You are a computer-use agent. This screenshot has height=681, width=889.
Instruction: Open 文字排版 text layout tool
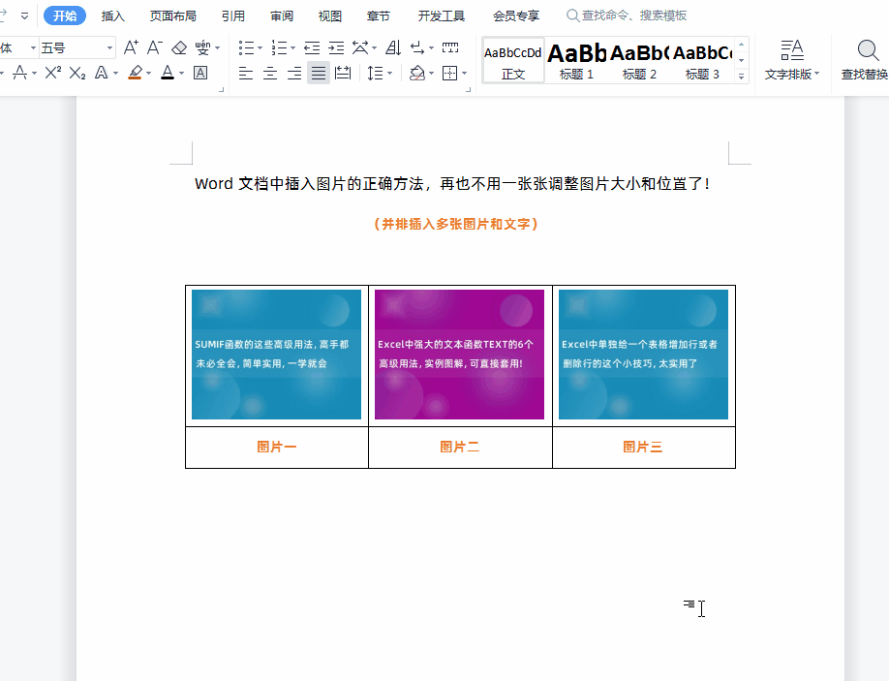[x=792, y=59]
